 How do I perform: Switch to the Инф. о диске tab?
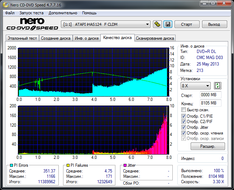(x=87, y=38)
